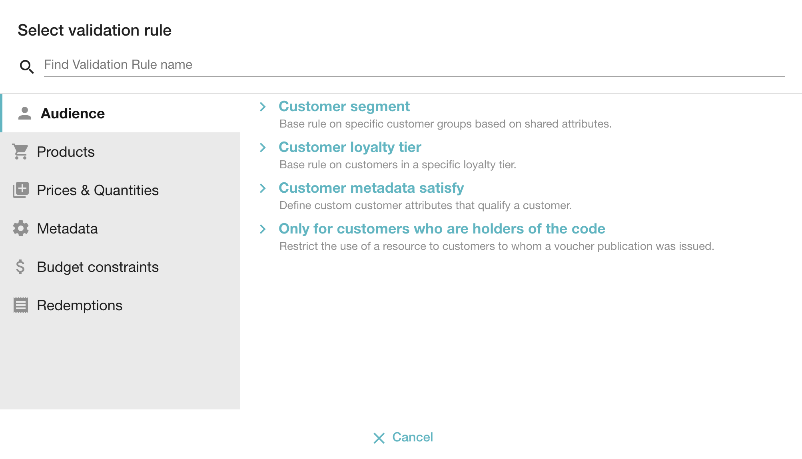
Task: Expand the Customer segment chevron
Action: point(263,107)
